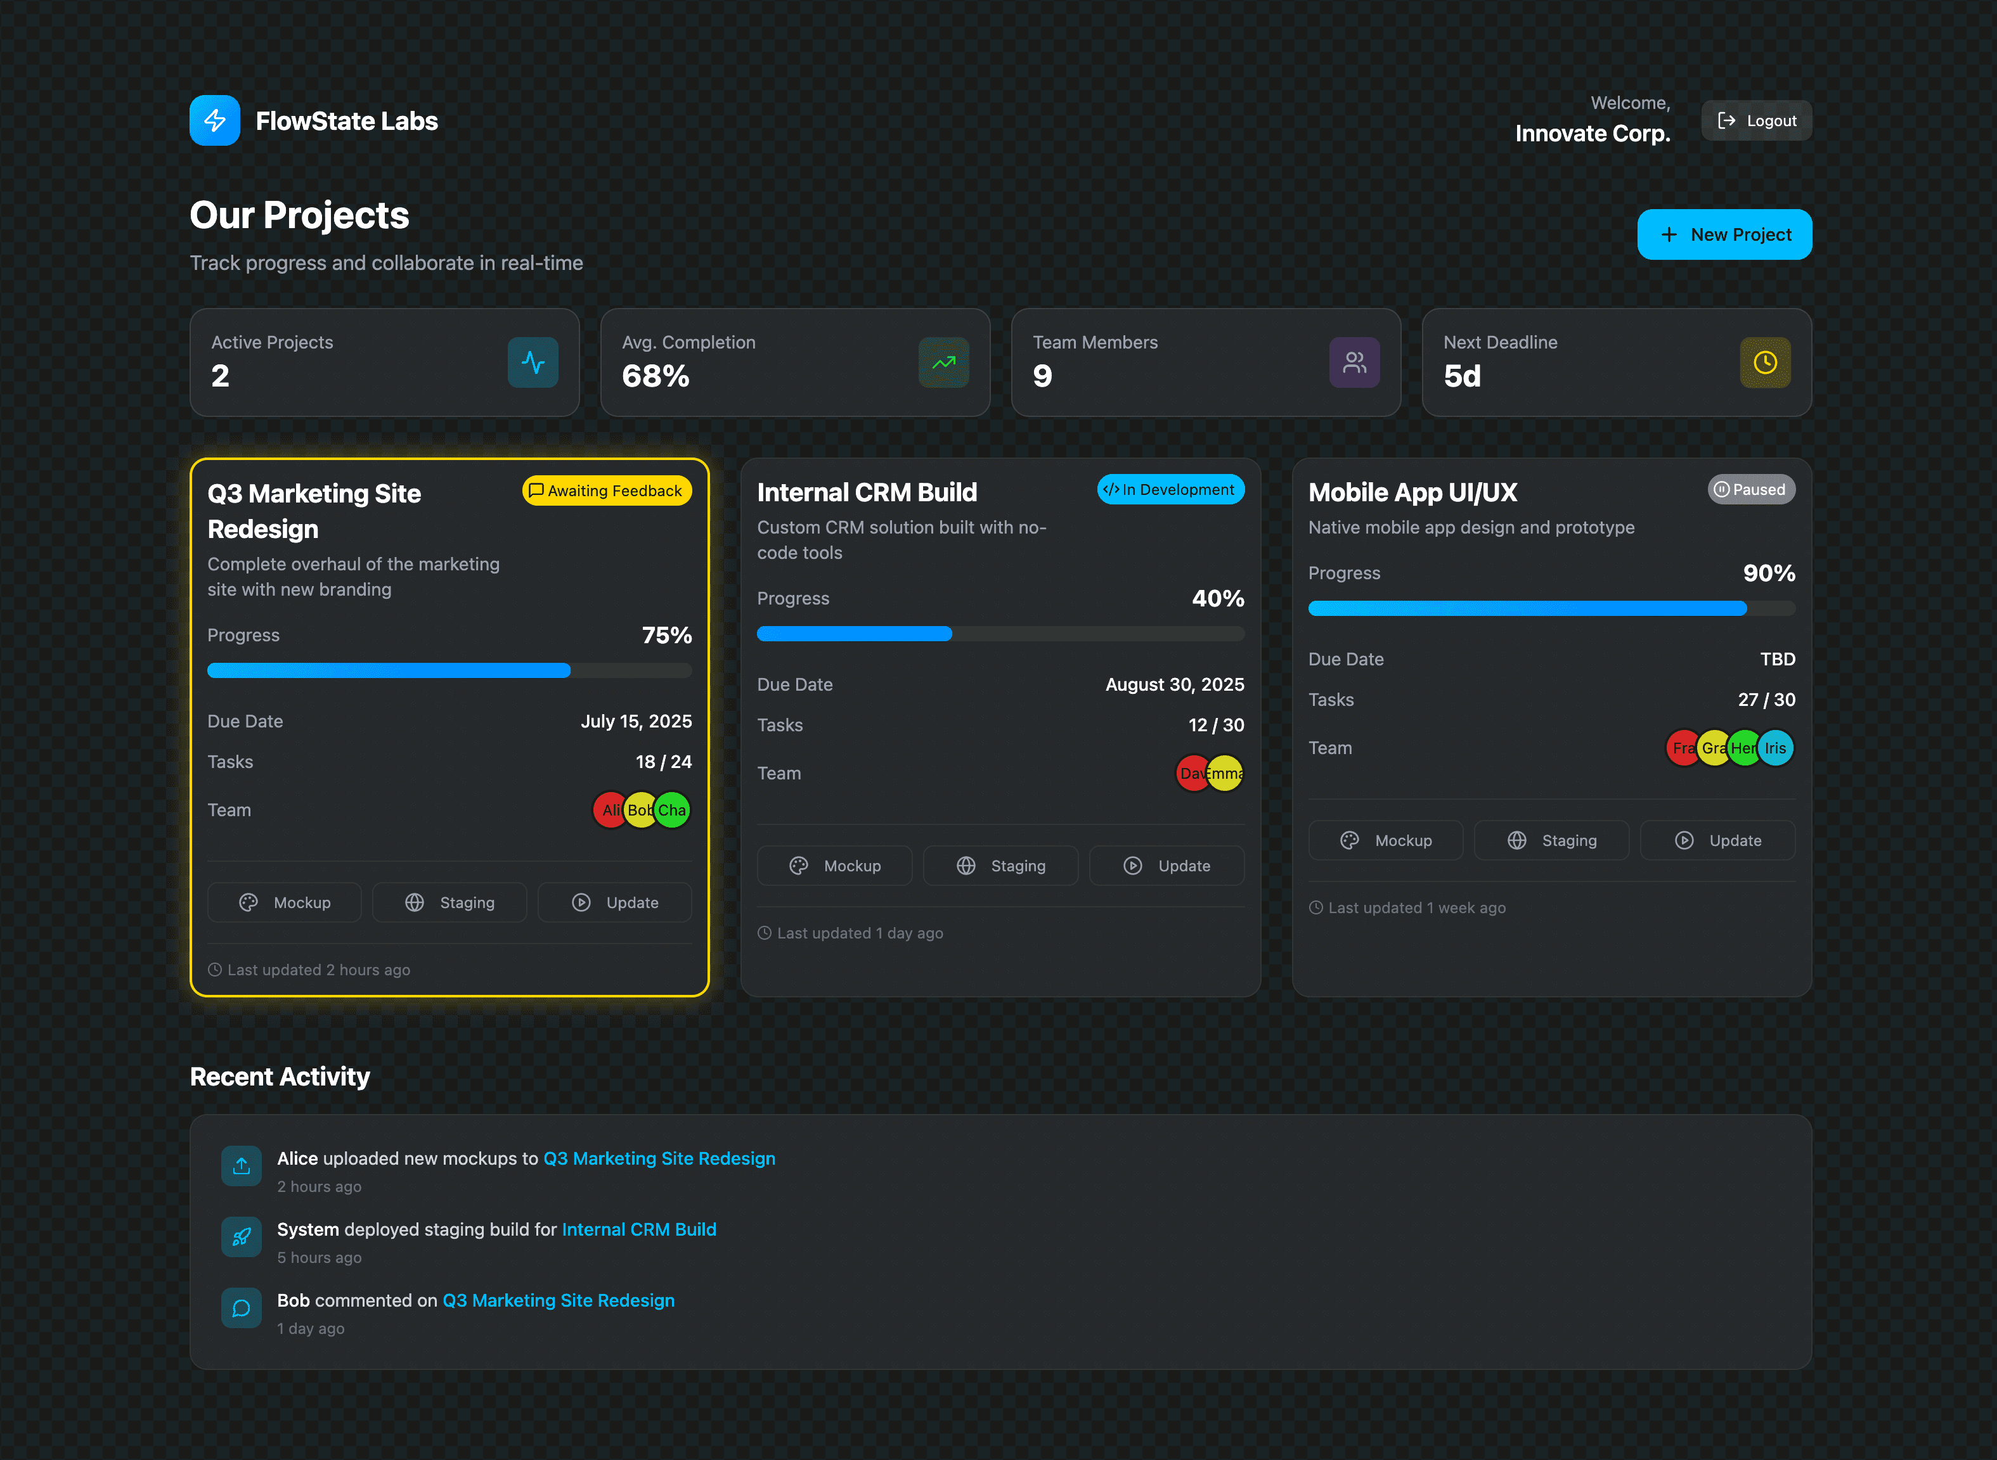Follow the Q3 Marketing link in Bob's comment

coord(558,1300)
